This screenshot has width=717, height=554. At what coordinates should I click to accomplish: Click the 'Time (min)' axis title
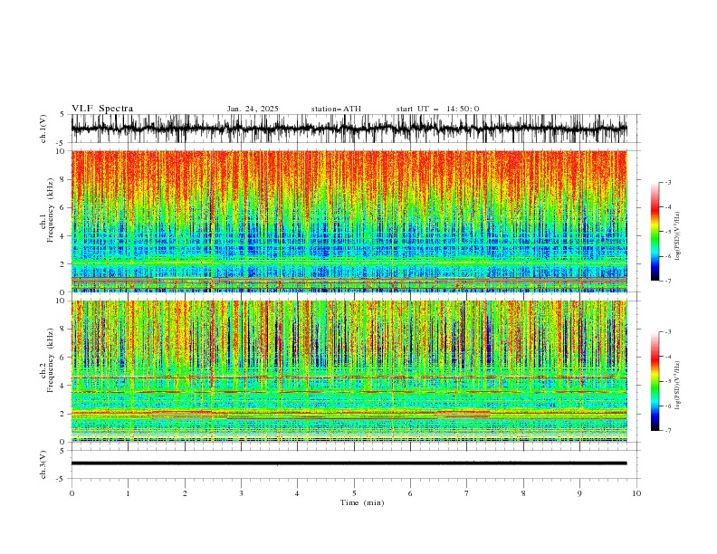(362, 502)
